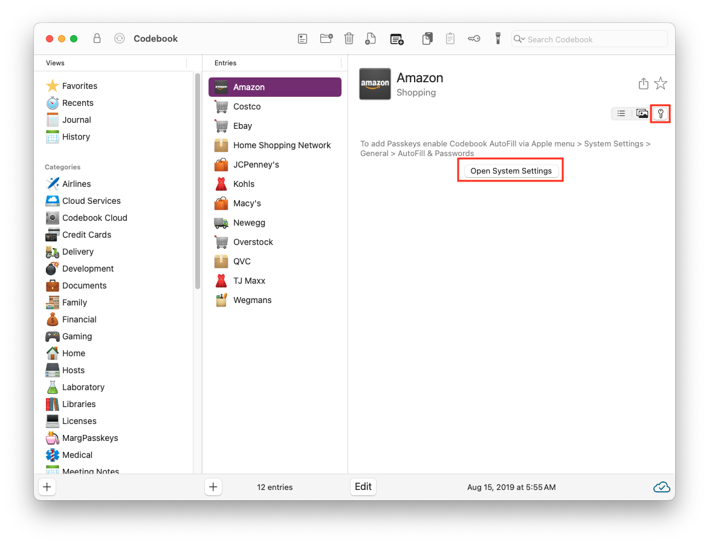Click in the Search Codebook field

[x=590, y=39]
